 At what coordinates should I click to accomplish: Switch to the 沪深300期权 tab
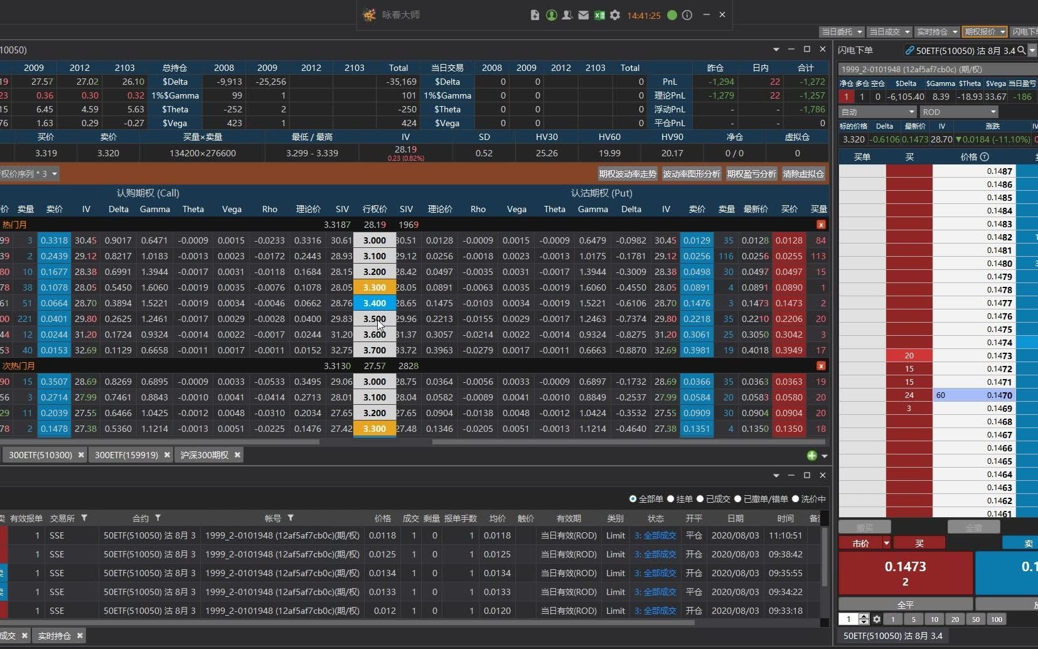[205, 455]
